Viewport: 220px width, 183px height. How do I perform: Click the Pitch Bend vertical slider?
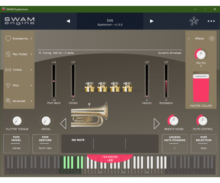point(54,81)
